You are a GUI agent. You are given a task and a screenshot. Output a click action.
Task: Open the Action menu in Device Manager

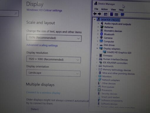(x=104, y=9)
